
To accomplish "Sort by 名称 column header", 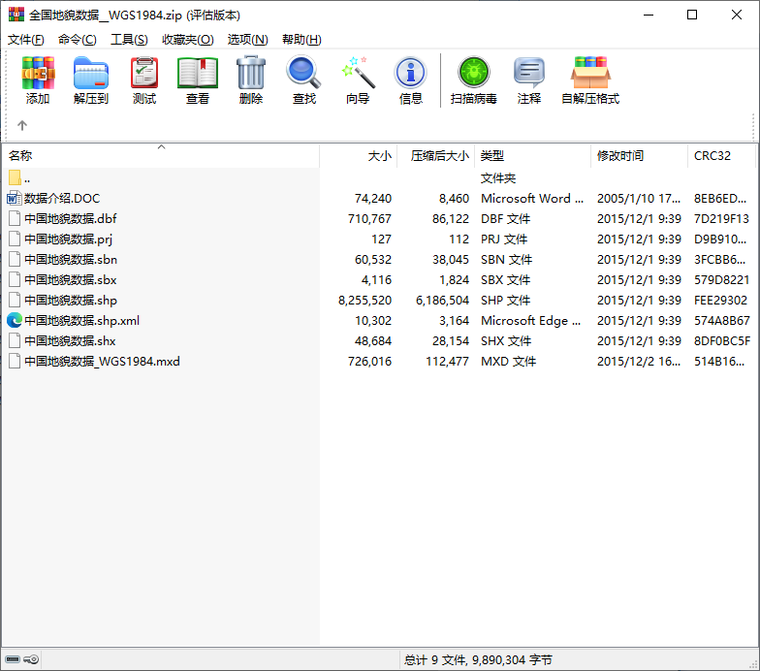I will [161, 155].
